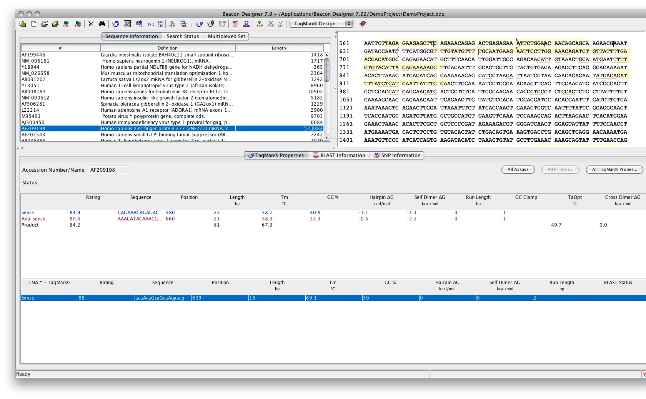646x399 pixels.
Task: Click the probe with blue arrow icon
Action: [x=116, y=24]
